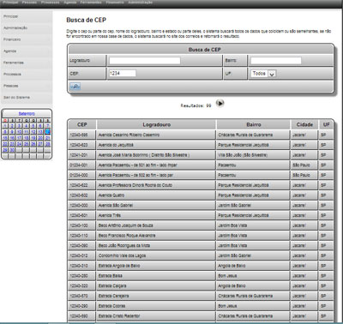This screenshot has height=324, width=343.
Task: Open Financeiro in the top menu bar
Action: point(115,3)
